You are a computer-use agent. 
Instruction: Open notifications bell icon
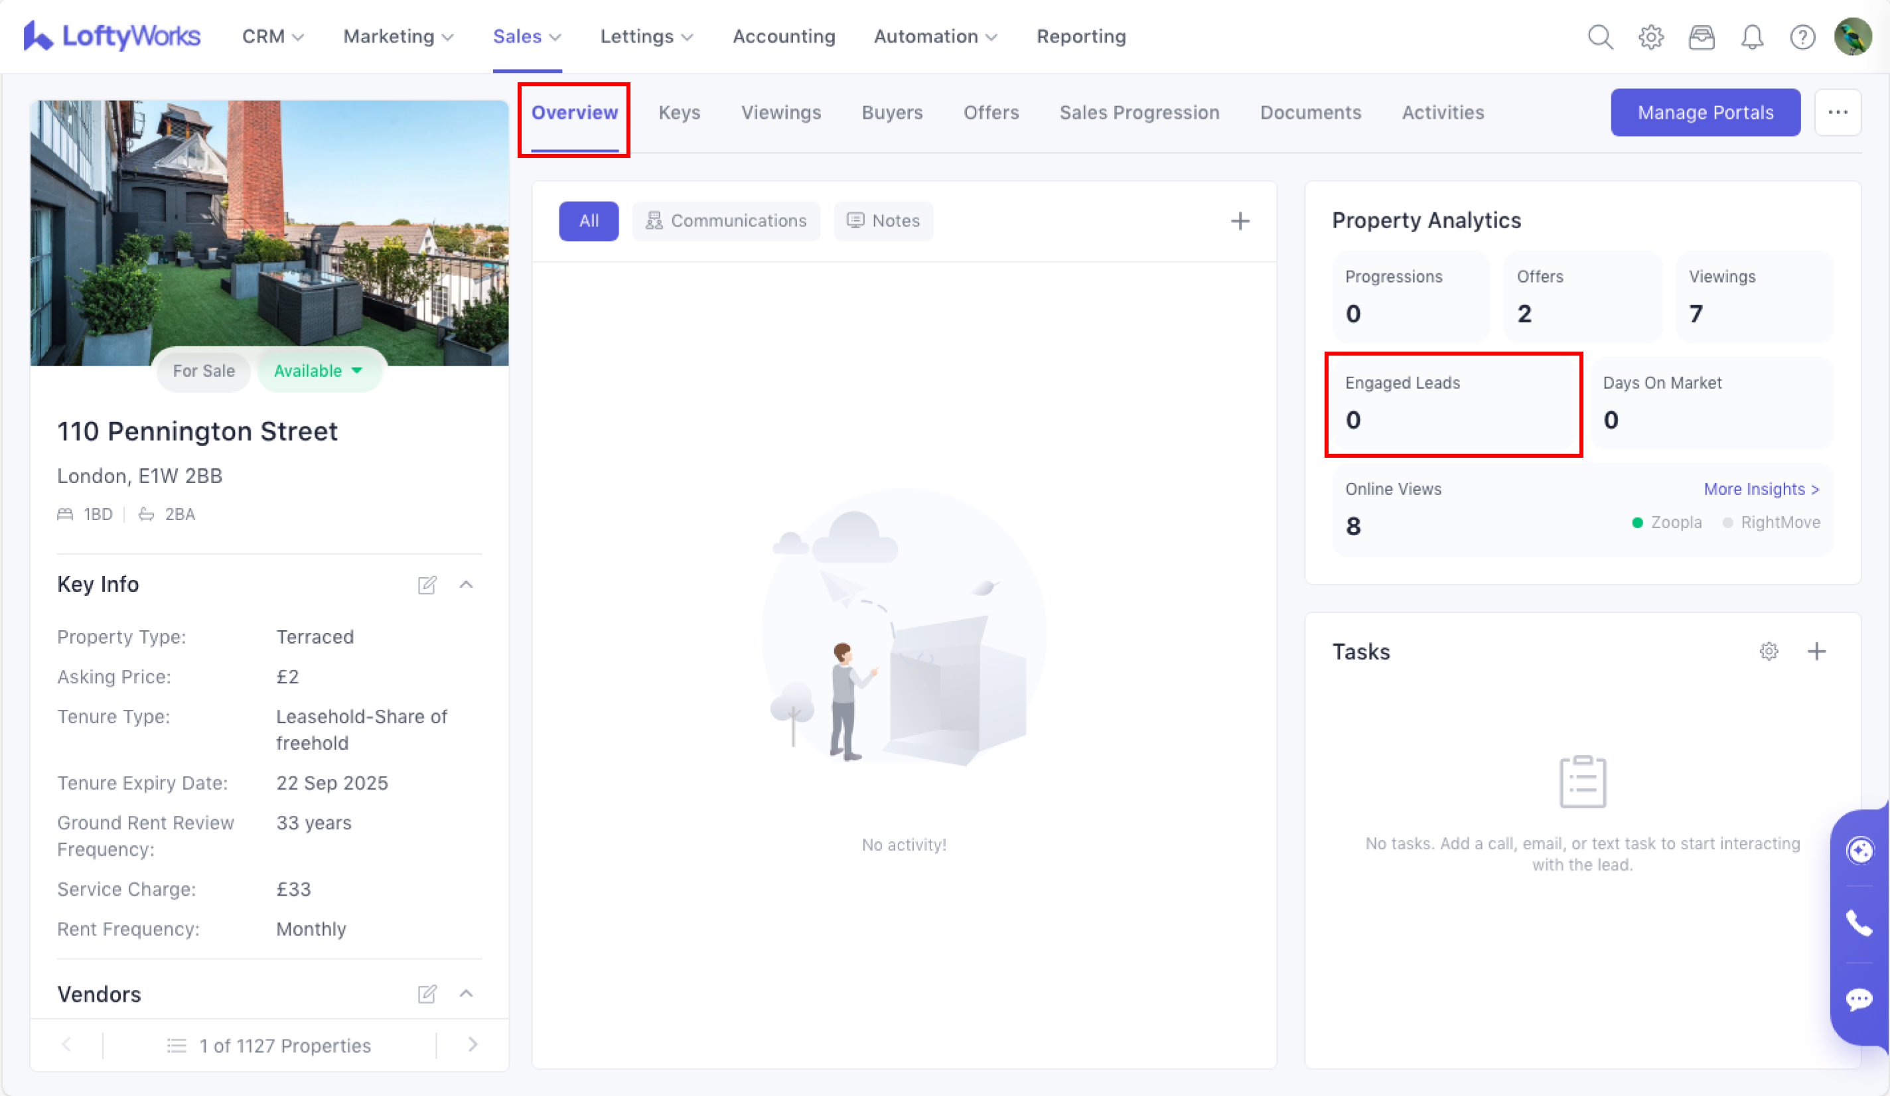click(1752, 36)
